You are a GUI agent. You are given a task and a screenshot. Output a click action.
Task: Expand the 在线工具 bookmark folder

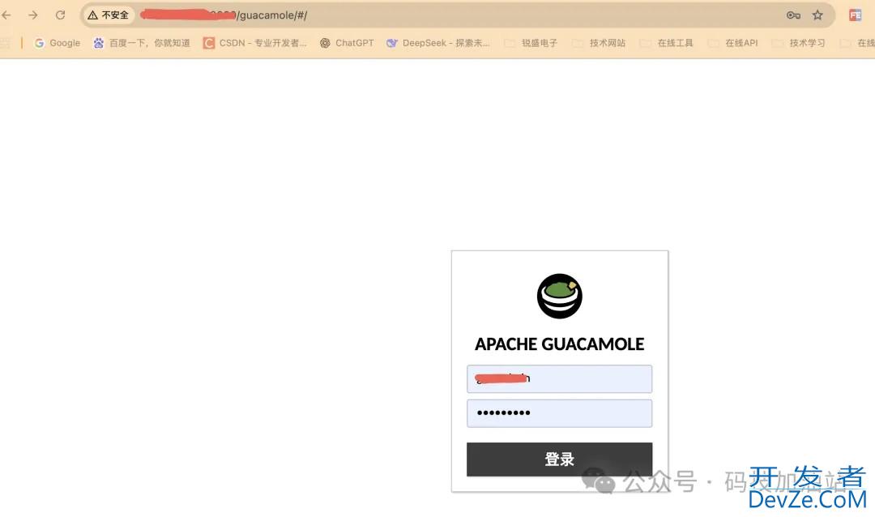668,43
